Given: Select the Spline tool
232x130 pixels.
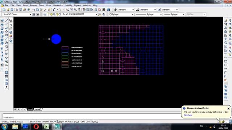Looking at the screenshot, I should (7, 50).
